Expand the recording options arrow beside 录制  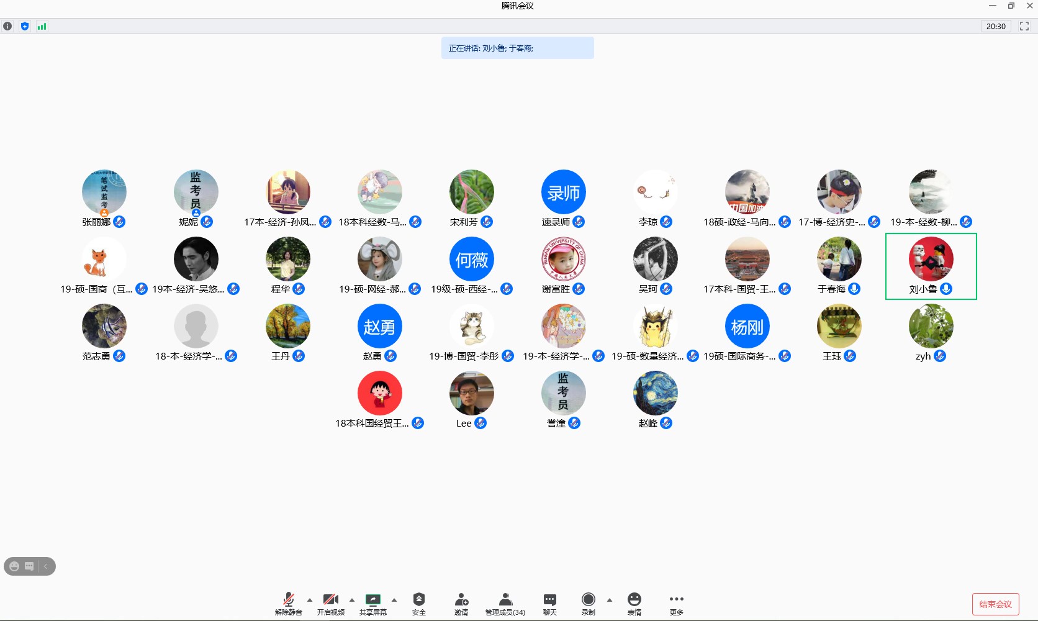click(610, 600)
